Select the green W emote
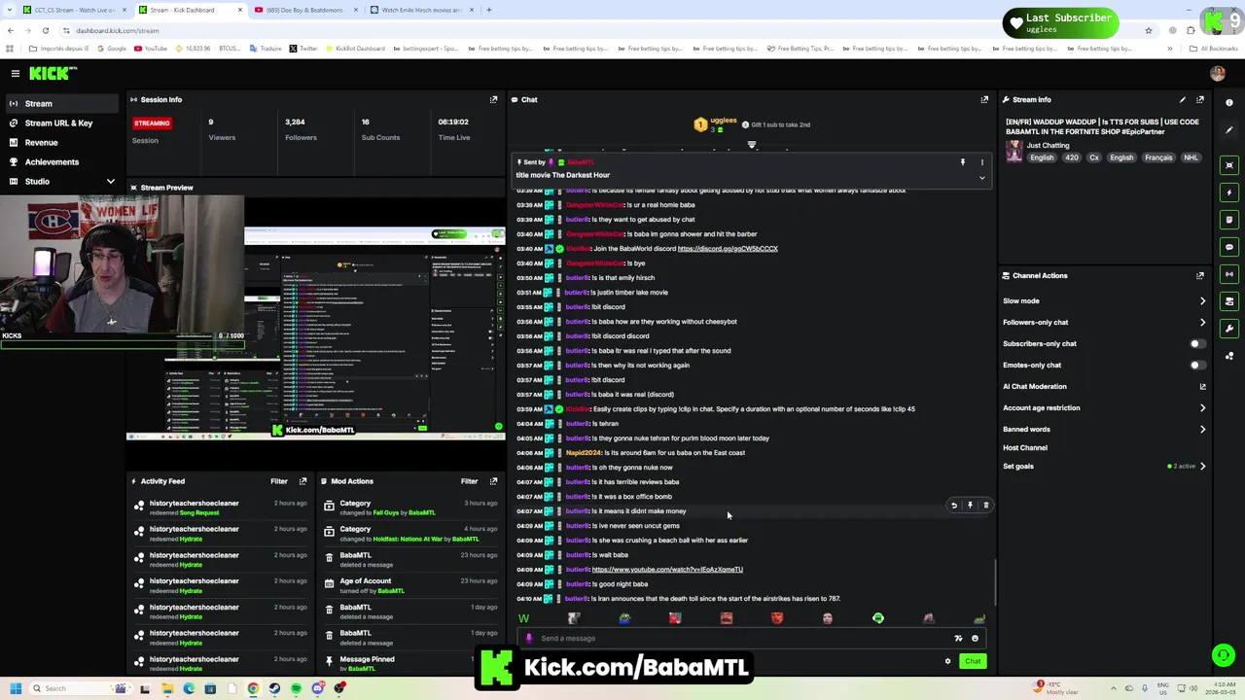 523,618
